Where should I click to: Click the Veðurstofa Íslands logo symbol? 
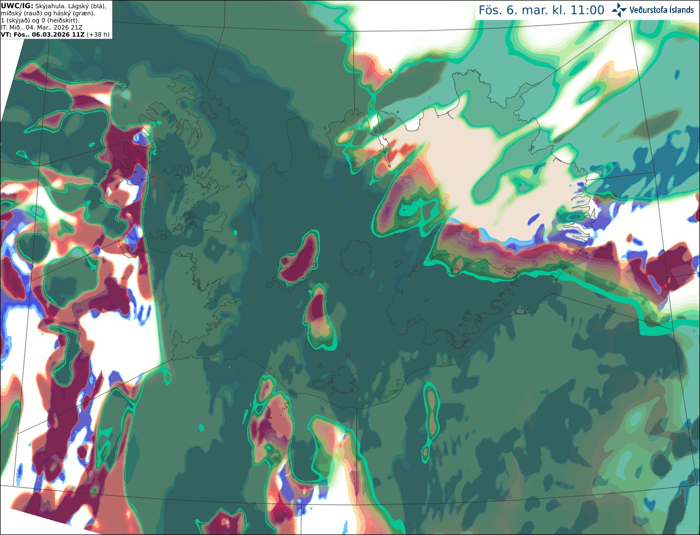(619, 10)
